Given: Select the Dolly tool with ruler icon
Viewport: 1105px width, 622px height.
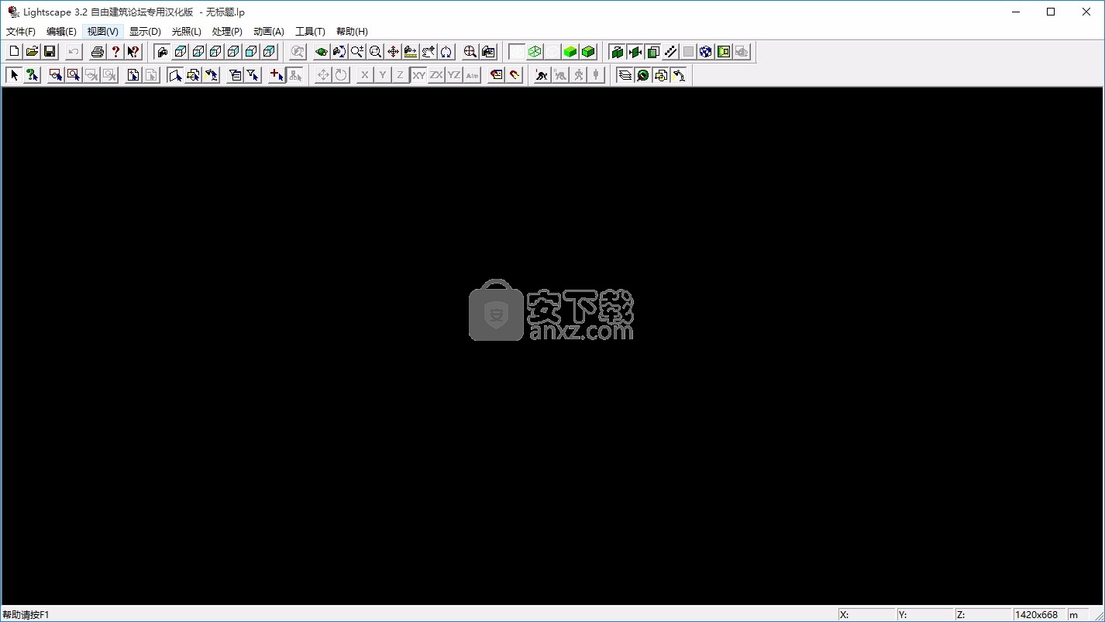Looking at the screenshot, I should (411, 52).
